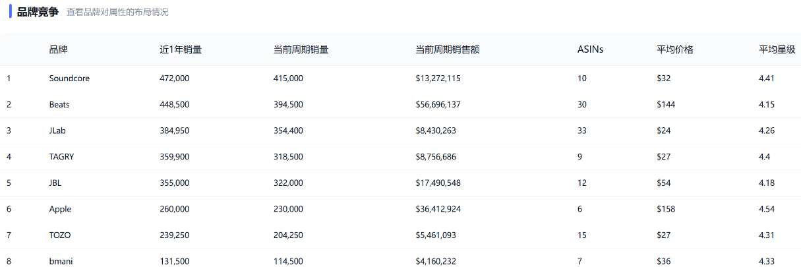This screenshot has width=801, height=267.
Task: Click the 品牌竞争 section title
Action: pos(38,12)
